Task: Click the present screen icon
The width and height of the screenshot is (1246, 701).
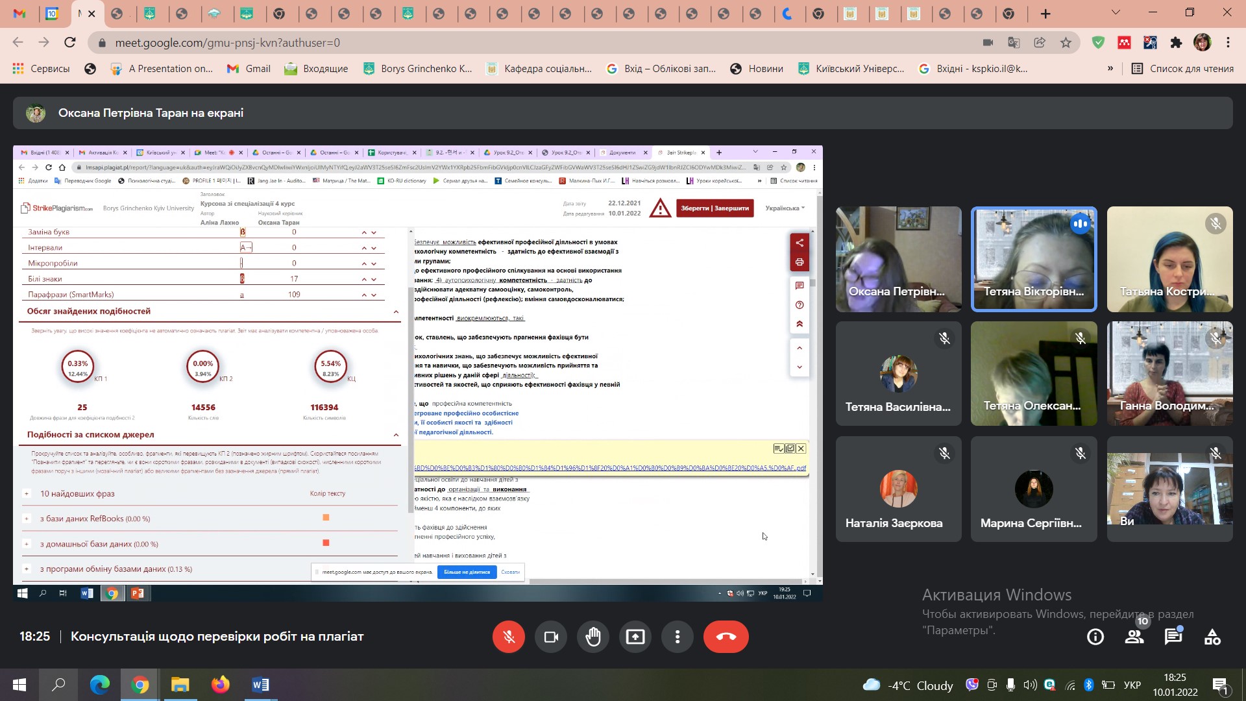Action: 635,637
